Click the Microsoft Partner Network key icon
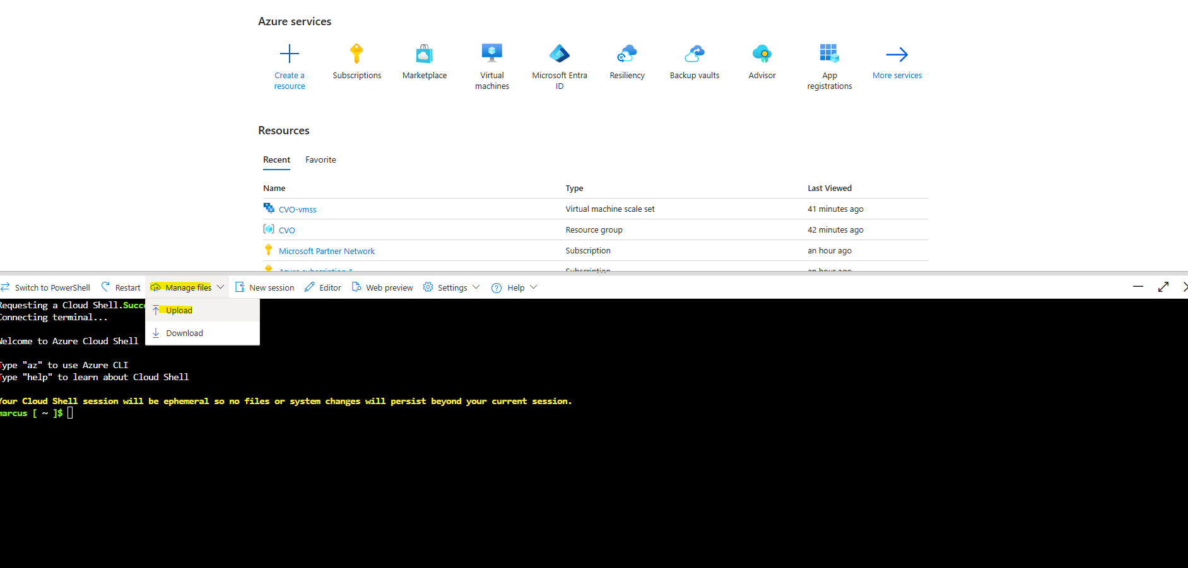 point(268,250)
